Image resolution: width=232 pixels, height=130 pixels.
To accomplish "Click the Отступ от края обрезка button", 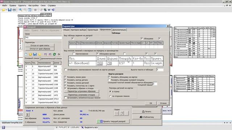I will tap(40, 49).
